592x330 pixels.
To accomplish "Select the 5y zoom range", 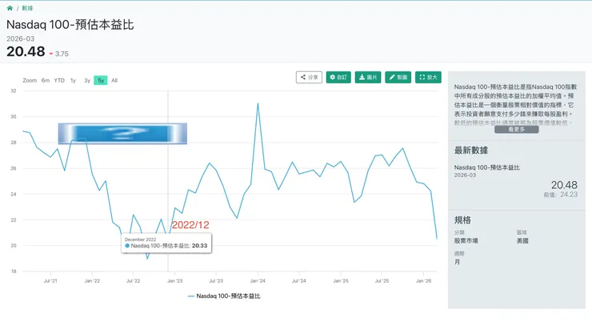I will point(101,81).
